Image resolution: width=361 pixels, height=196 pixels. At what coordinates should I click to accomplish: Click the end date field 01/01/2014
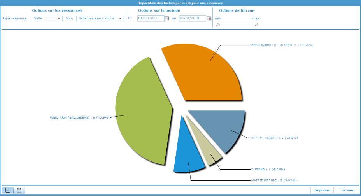click(193, 18)
